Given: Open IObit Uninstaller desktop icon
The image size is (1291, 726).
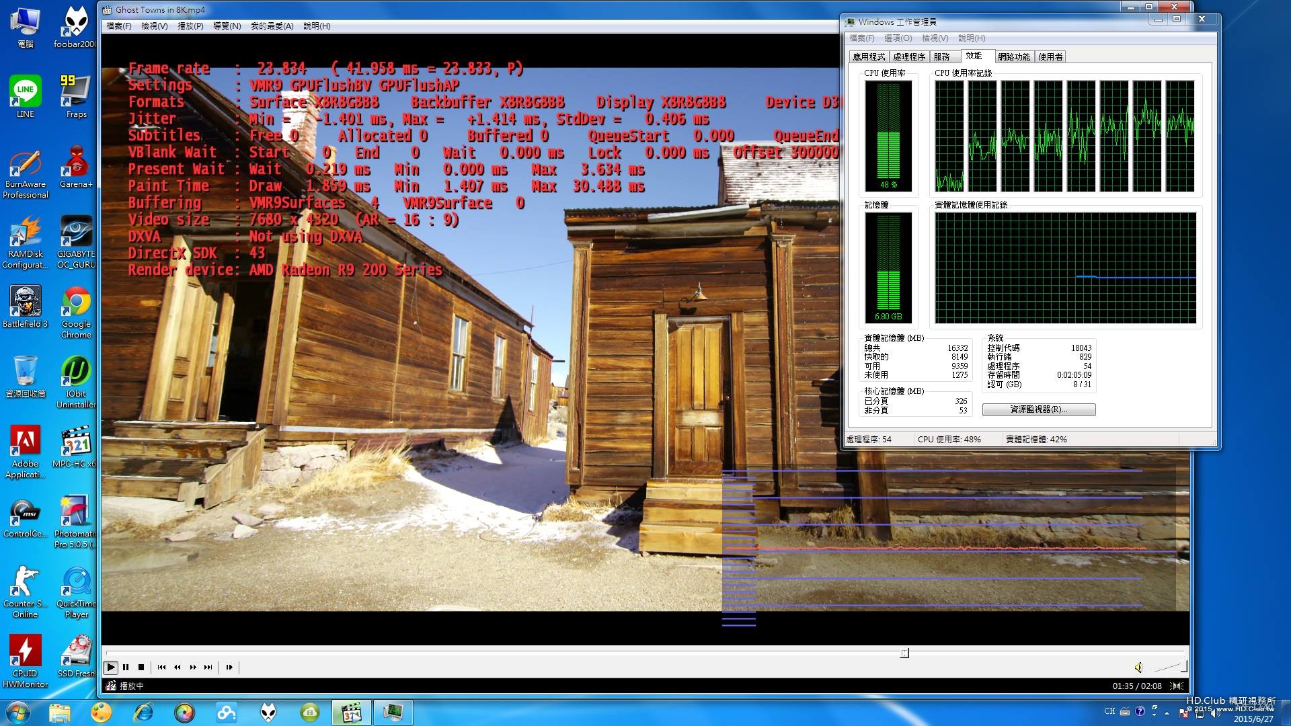Looking at the screenshot, I should pyautogui.click(x=75, y=382).
